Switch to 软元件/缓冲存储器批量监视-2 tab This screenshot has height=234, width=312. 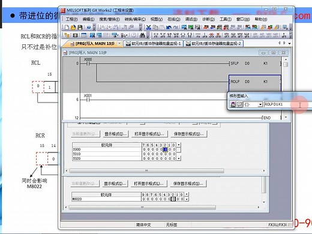point(213,43)
